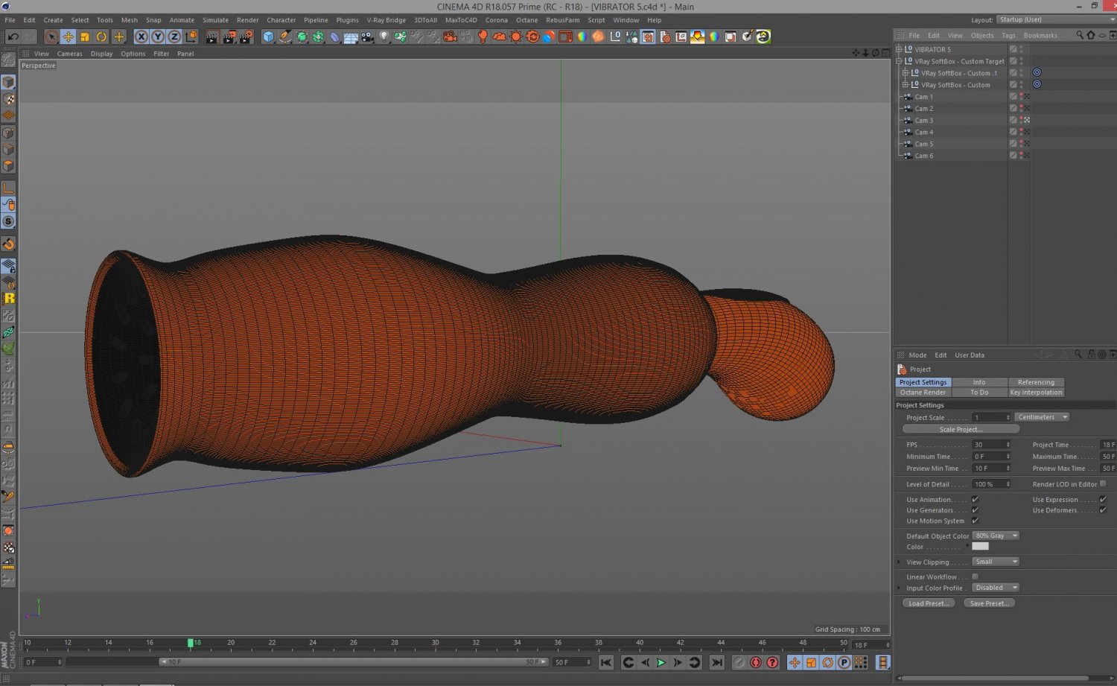Click the Scale Project button

click(x=961, y=429)
